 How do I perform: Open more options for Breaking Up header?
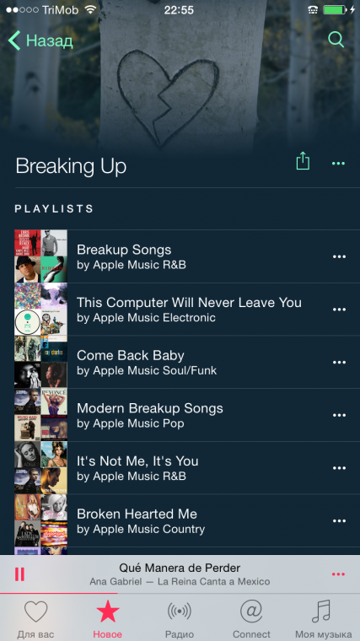coord(338,163)
